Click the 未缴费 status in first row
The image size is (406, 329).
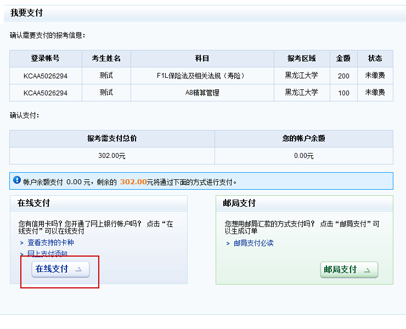[x=375, y=76]
